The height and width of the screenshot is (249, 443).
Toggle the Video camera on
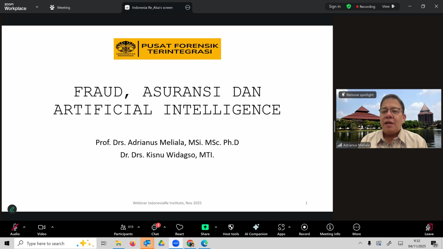pyautogui.click(x=42, y=229)
